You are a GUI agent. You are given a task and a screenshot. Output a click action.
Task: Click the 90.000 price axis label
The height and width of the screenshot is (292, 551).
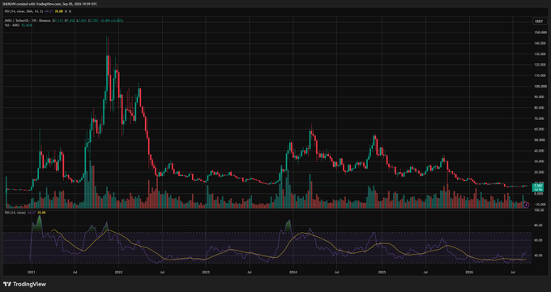click(540, 97)
